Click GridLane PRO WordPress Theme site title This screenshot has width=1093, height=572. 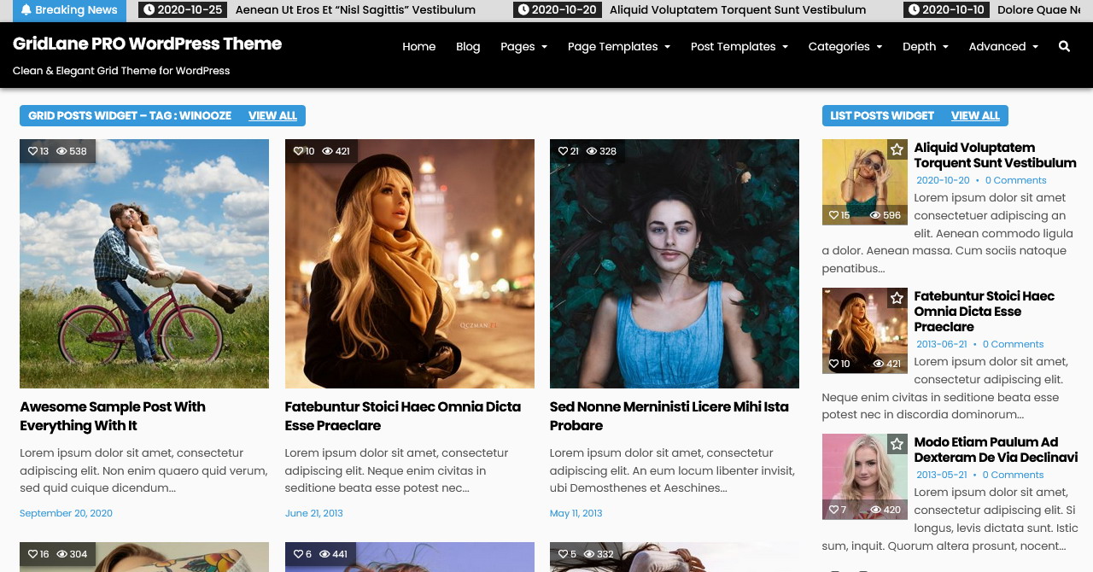click(x=147, y=44)
